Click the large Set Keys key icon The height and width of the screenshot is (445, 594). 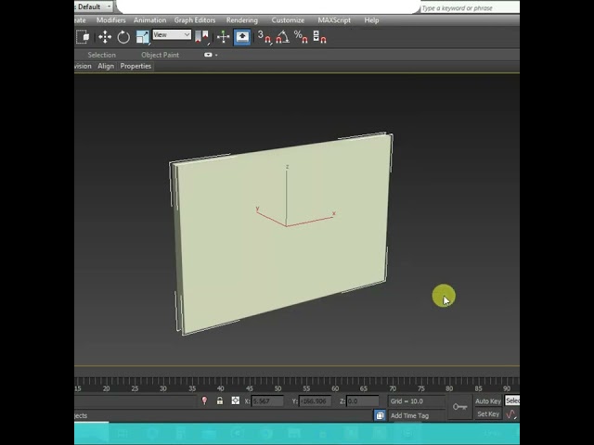(x=459, y=407)
